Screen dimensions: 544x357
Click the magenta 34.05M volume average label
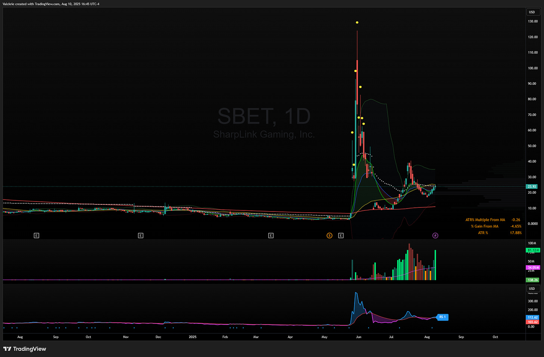click(533, 267)
